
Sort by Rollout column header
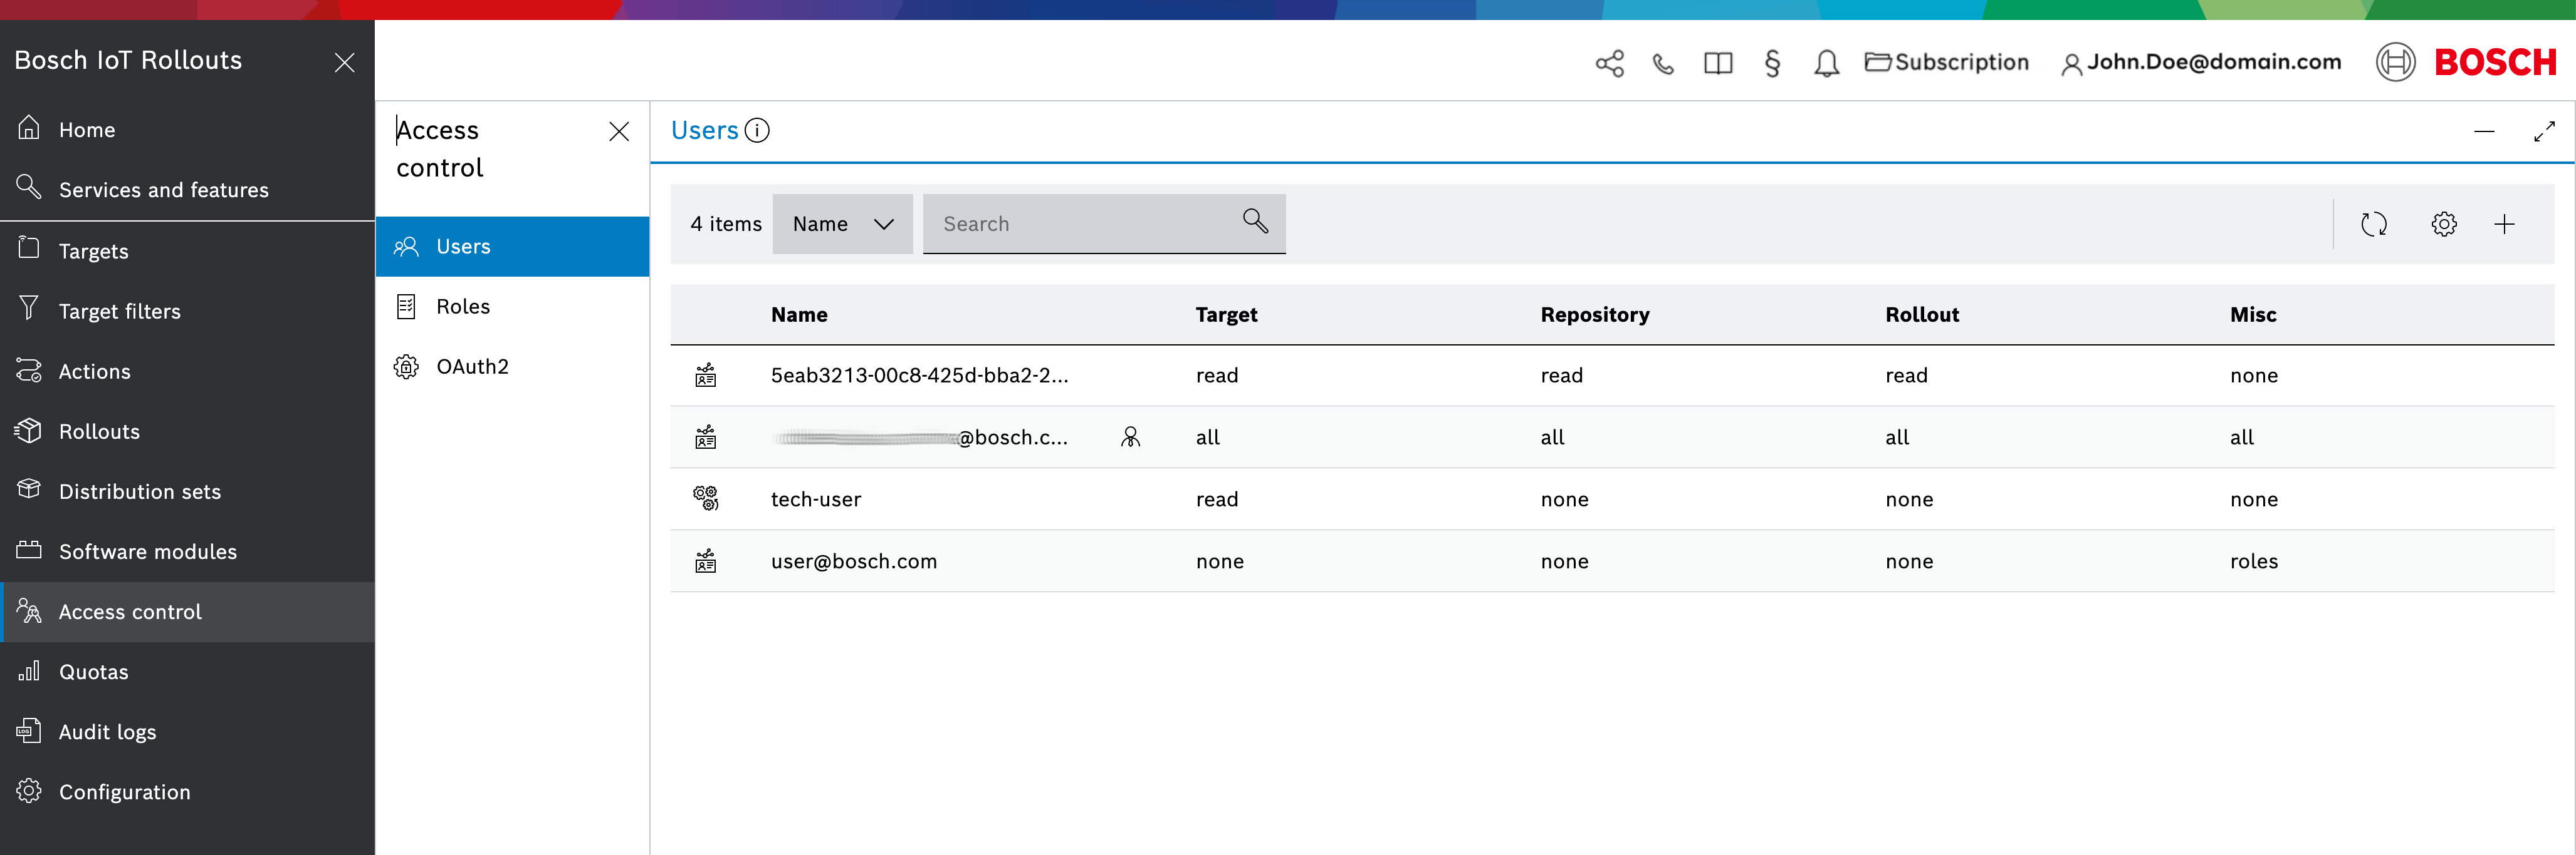pyautogui.click(x=1922, y=315)
